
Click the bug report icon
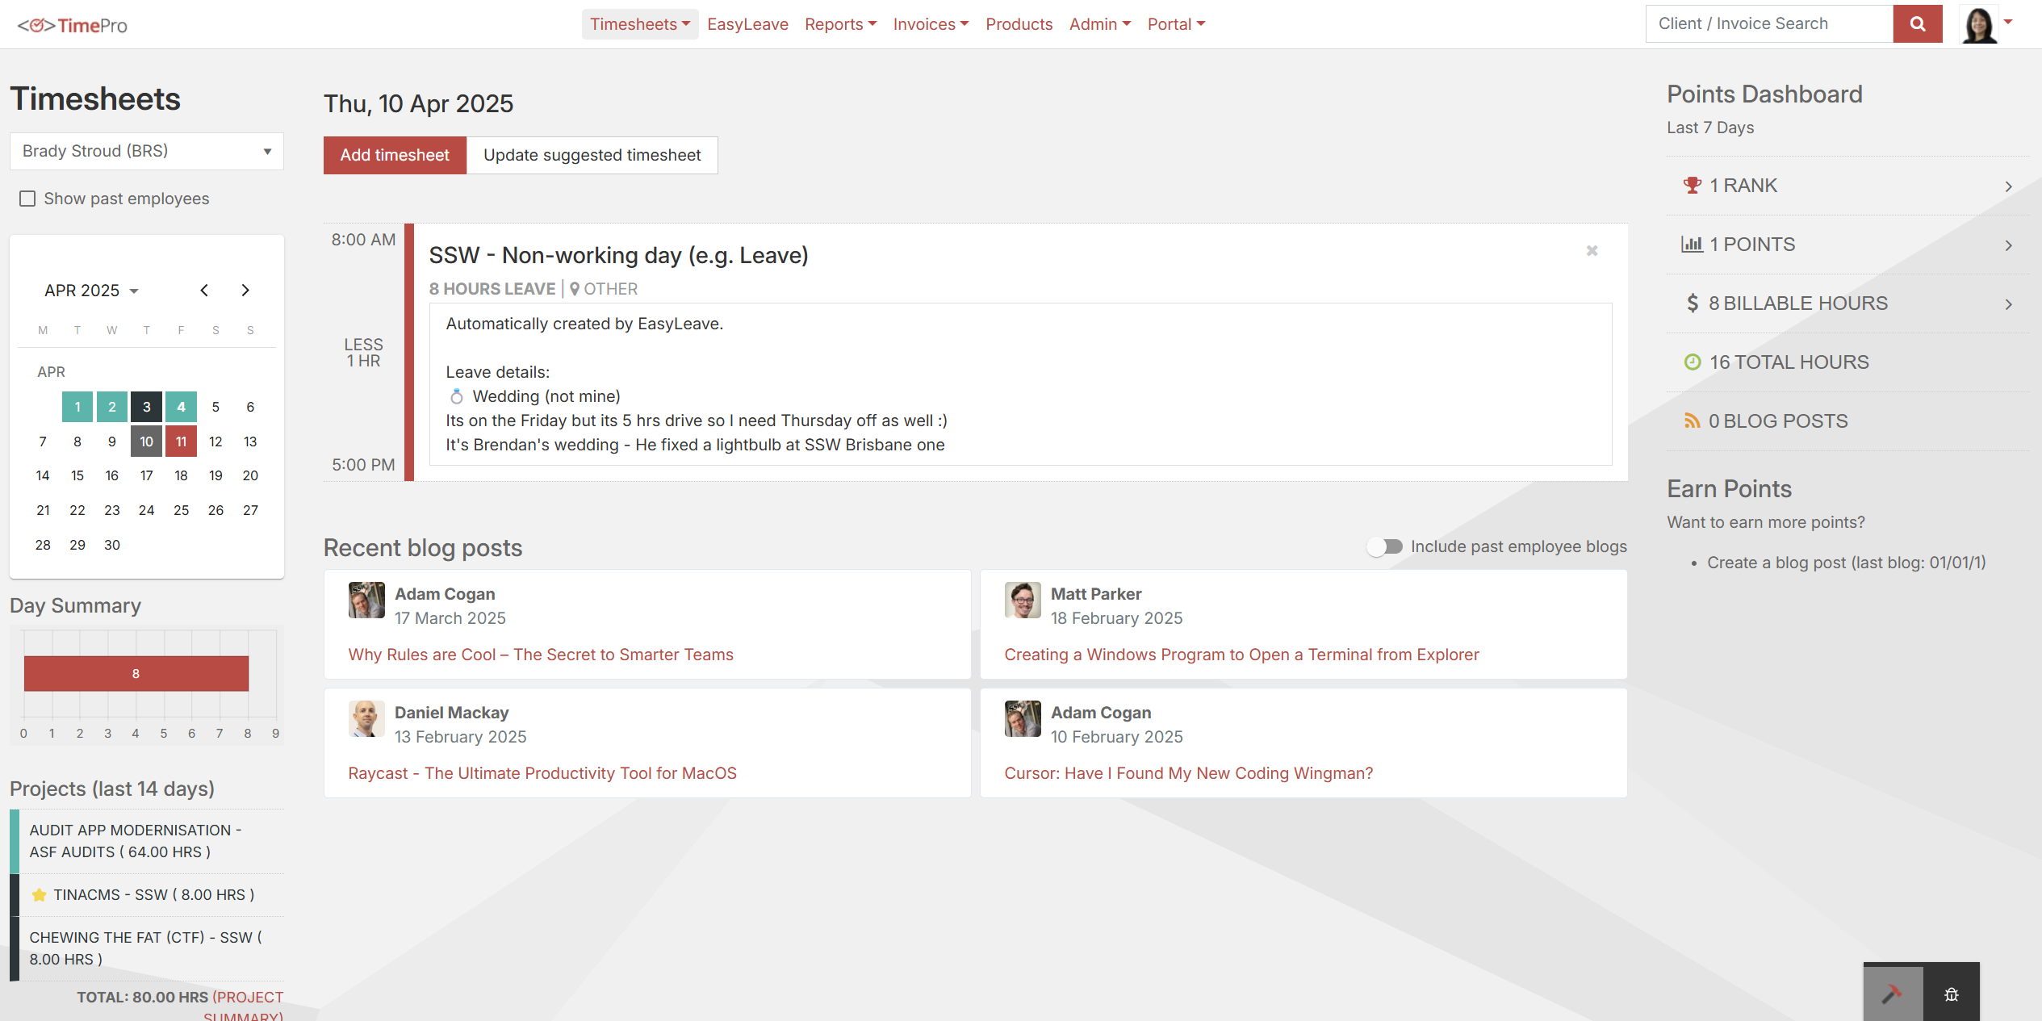1951,994
